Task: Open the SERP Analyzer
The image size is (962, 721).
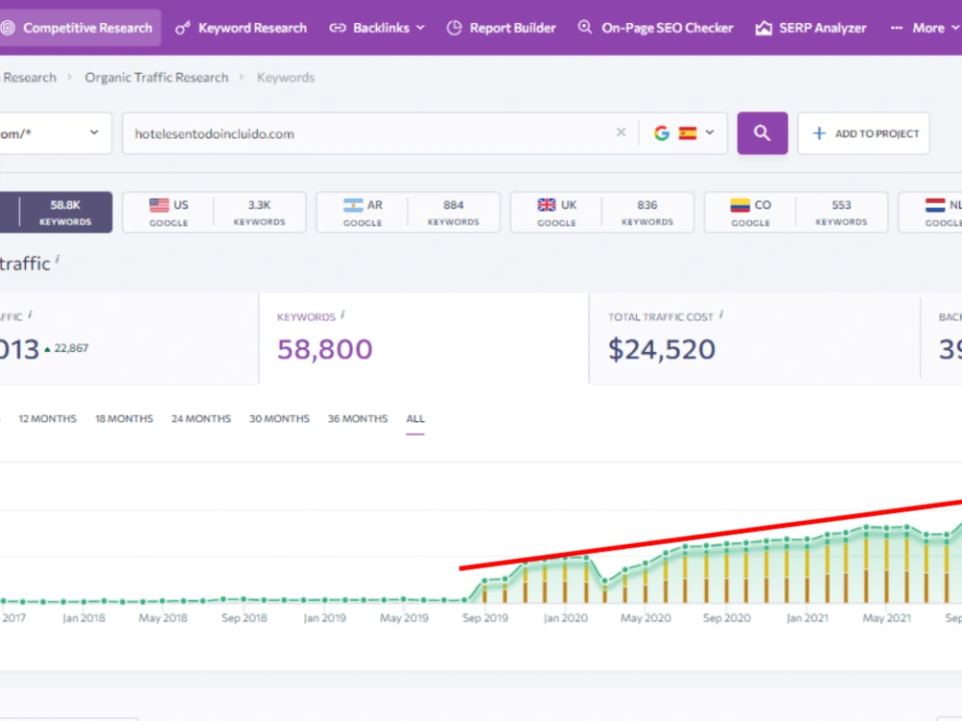Action: tap(810, 28)
